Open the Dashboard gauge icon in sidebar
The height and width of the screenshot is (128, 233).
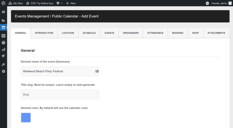(x=3, y=12)
